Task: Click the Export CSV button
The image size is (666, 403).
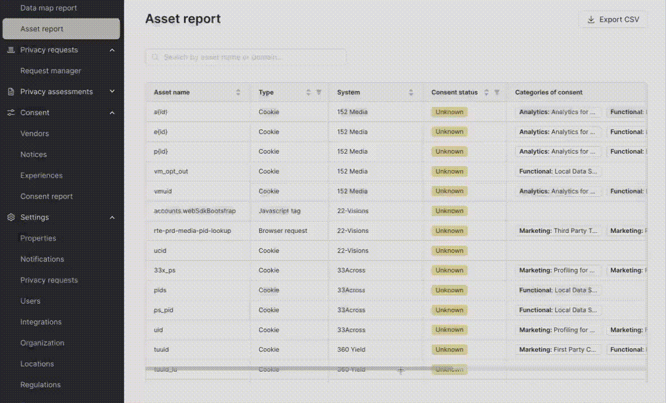Action: pyautogui.click(x=613, y=19)
